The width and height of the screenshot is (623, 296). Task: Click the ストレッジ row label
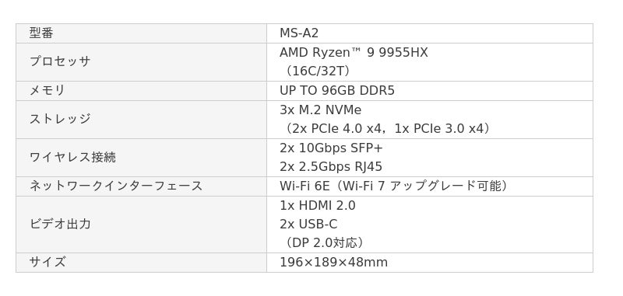(60, 120)
